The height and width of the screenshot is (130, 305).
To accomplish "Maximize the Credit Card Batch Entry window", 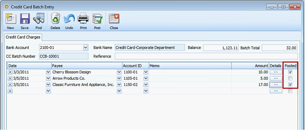I will pyautogui.click(x=283, y=7).
